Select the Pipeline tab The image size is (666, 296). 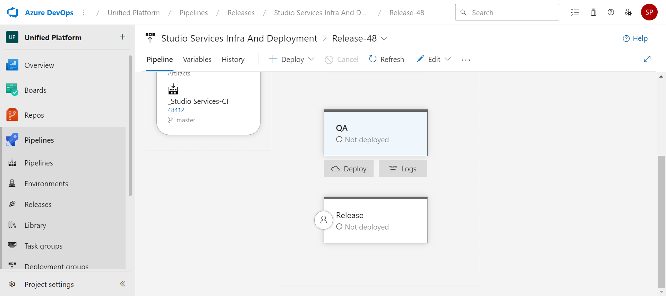click(160, 60)
